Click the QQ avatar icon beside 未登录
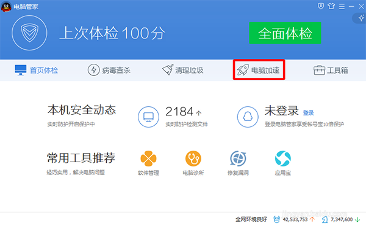This screenshot has width=366, height=226. click(248, 117)
